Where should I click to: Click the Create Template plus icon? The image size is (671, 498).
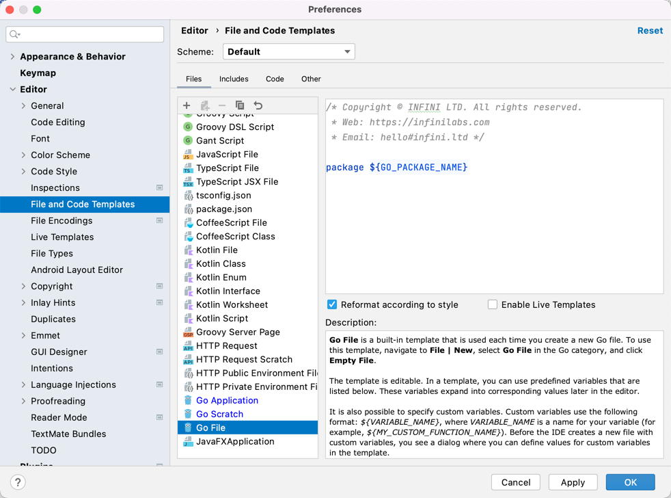click(x=187, y=105)
